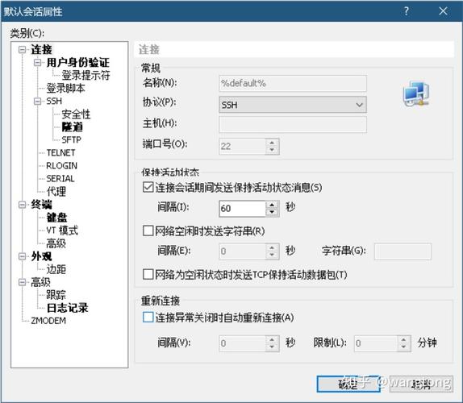Check 网络为空闲状态时发送TCP保持活动数据包 option
The image size is (463, 403).
click(148, 274)
